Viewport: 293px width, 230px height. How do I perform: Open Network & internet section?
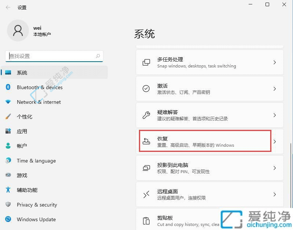tap(54, 102)
